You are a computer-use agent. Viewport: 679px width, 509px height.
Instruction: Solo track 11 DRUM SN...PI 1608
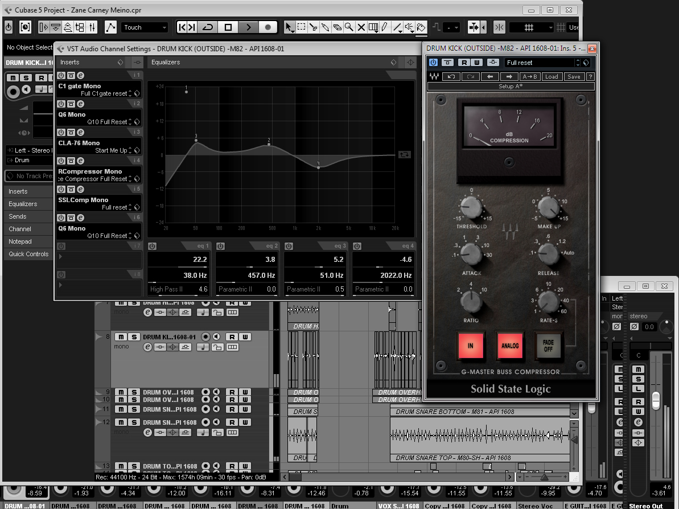pos(134,409)
